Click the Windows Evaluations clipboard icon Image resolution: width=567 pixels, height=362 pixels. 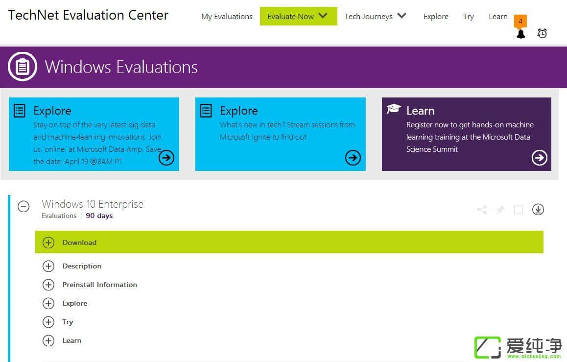point(23,67)
